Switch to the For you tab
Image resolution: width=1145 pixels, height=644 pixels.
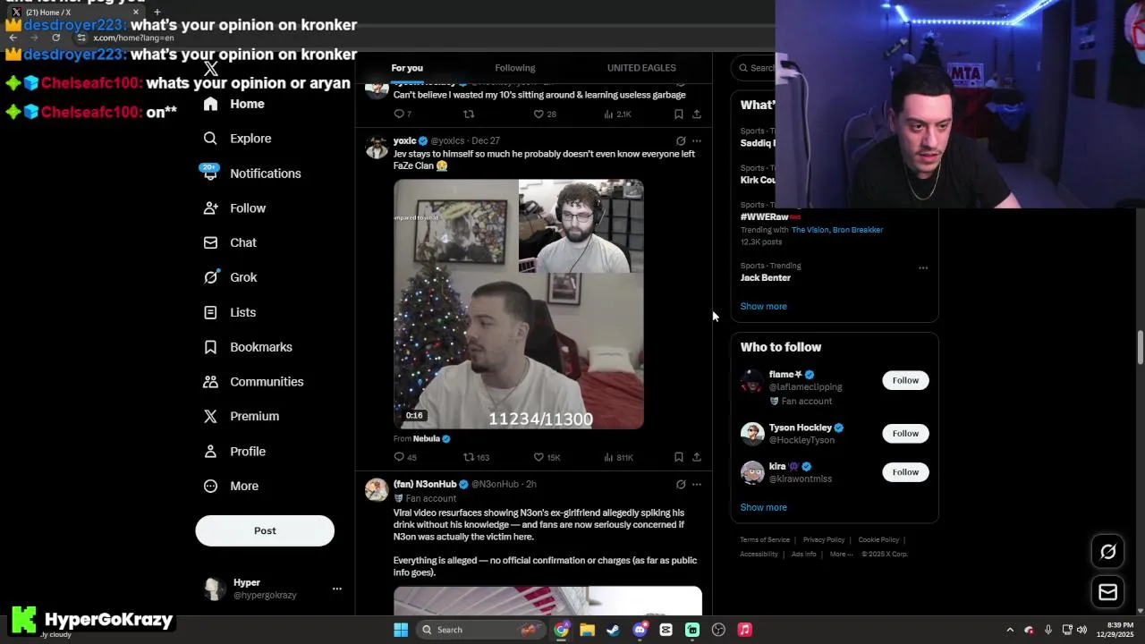point(407,68)
